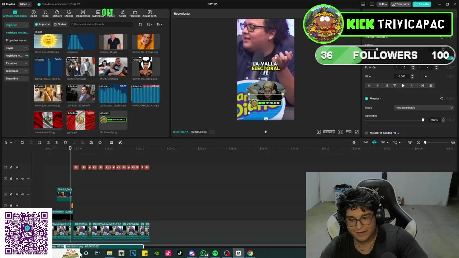The height and width of the screenshot is (258, 459).
Task: Open the Texto tab
Action: click(45, 14)
